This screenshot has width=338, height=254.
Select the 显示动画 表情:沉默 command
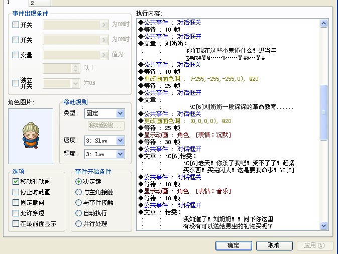point(185,135)
